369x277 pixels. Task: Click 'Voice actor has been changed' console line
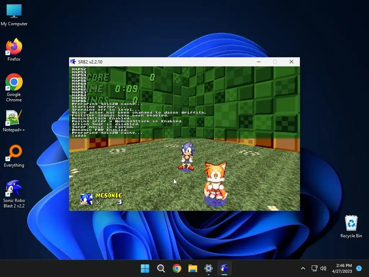pyautogui.click(x=139, y=113)
